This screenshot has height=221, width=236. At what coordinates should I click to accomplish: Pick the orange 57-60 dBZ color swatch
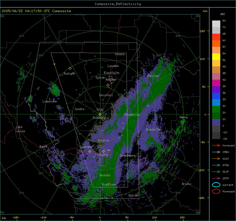tap(216, 43)
